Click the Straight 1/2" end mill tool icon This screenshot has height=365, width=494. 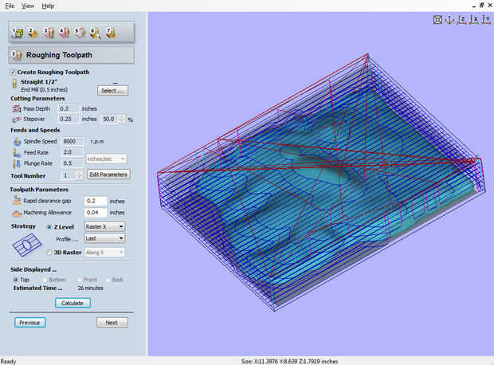(14, 84)
